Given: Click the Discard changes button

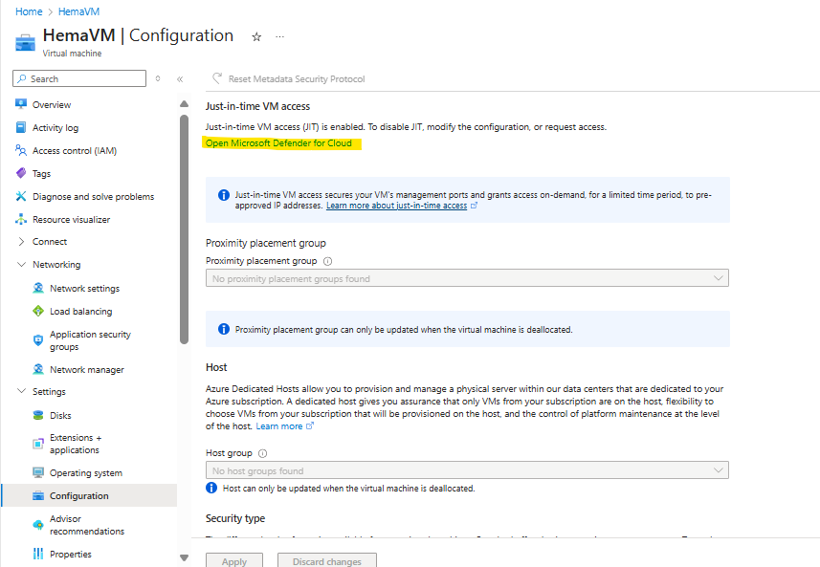Looking at the screenshot, I should point(327,560).
